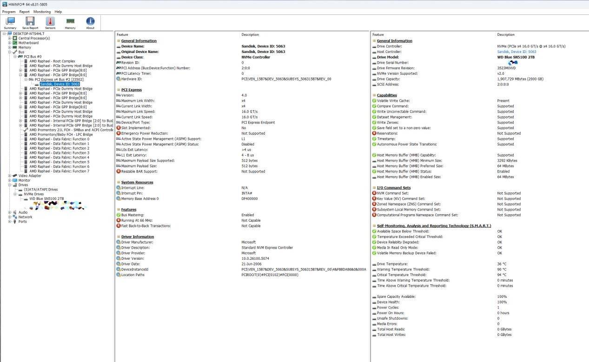The image size is (589, 362).
Task: Open the Program menu
Action: pyautogui.click(x=9, y=12)
